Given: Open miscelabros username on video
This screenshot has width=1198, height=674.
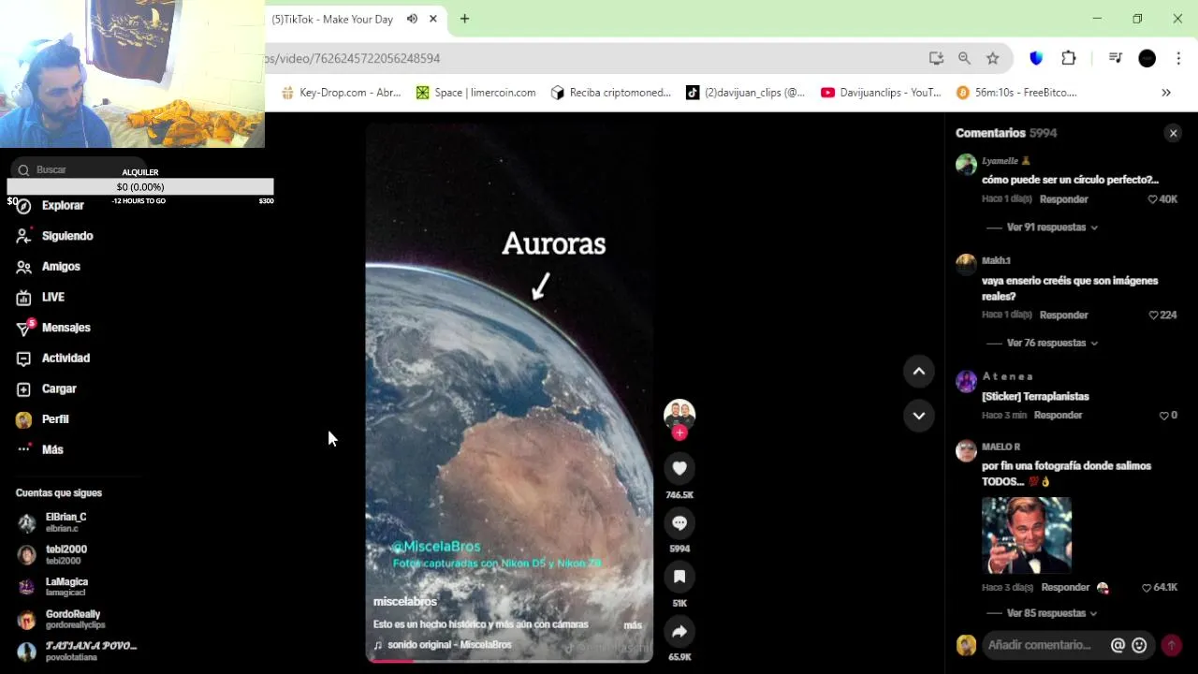Looking at the screenshot, I should point(405,602).
